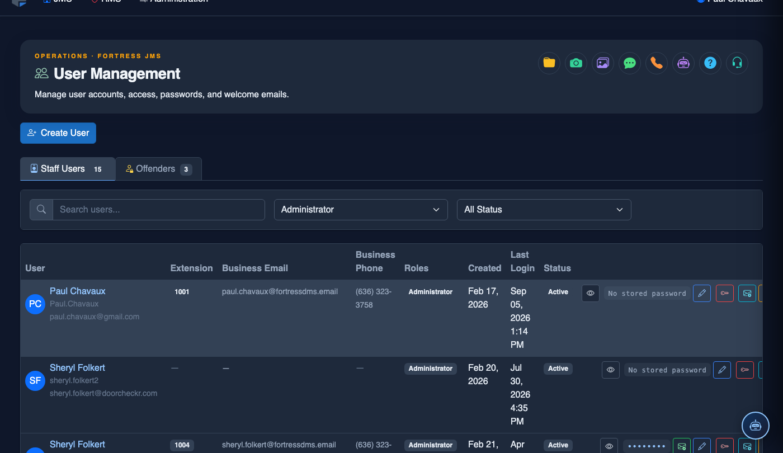This screenshot has width=783, height=453.
Task: Click the blue help question mark icon
Action: (710, 63)
